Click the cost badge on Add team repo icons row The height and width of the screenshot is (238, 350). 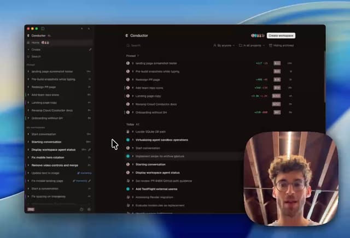[x=277, y=88]
